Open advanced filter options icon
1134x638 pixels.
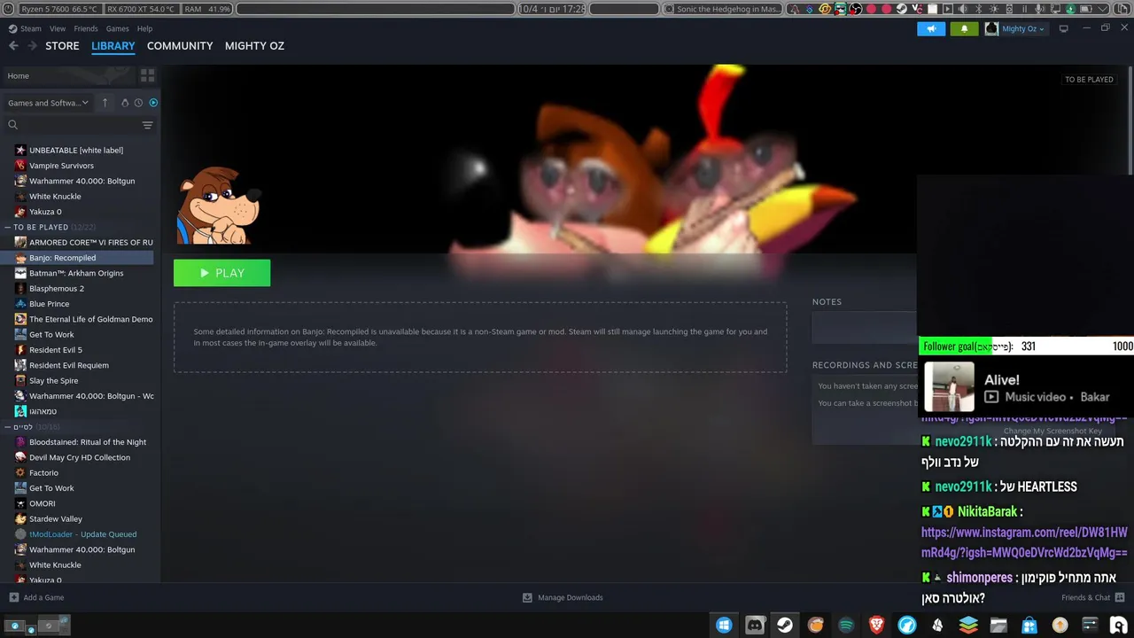[147, 125]
